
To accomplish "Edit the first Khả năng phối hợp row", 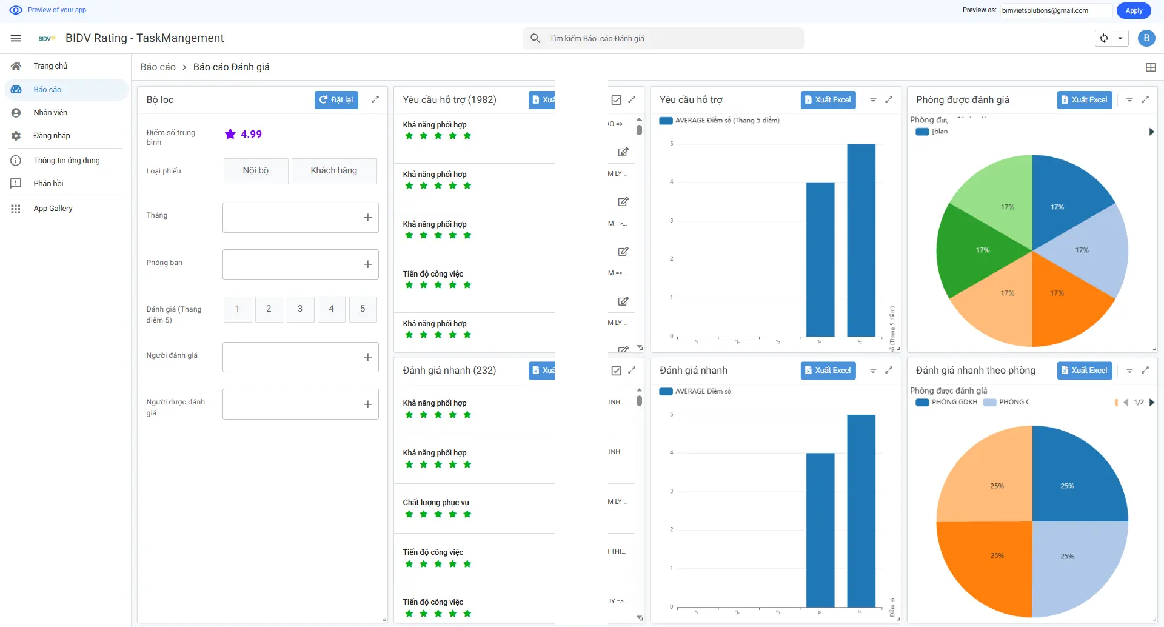I will (623, 152).
